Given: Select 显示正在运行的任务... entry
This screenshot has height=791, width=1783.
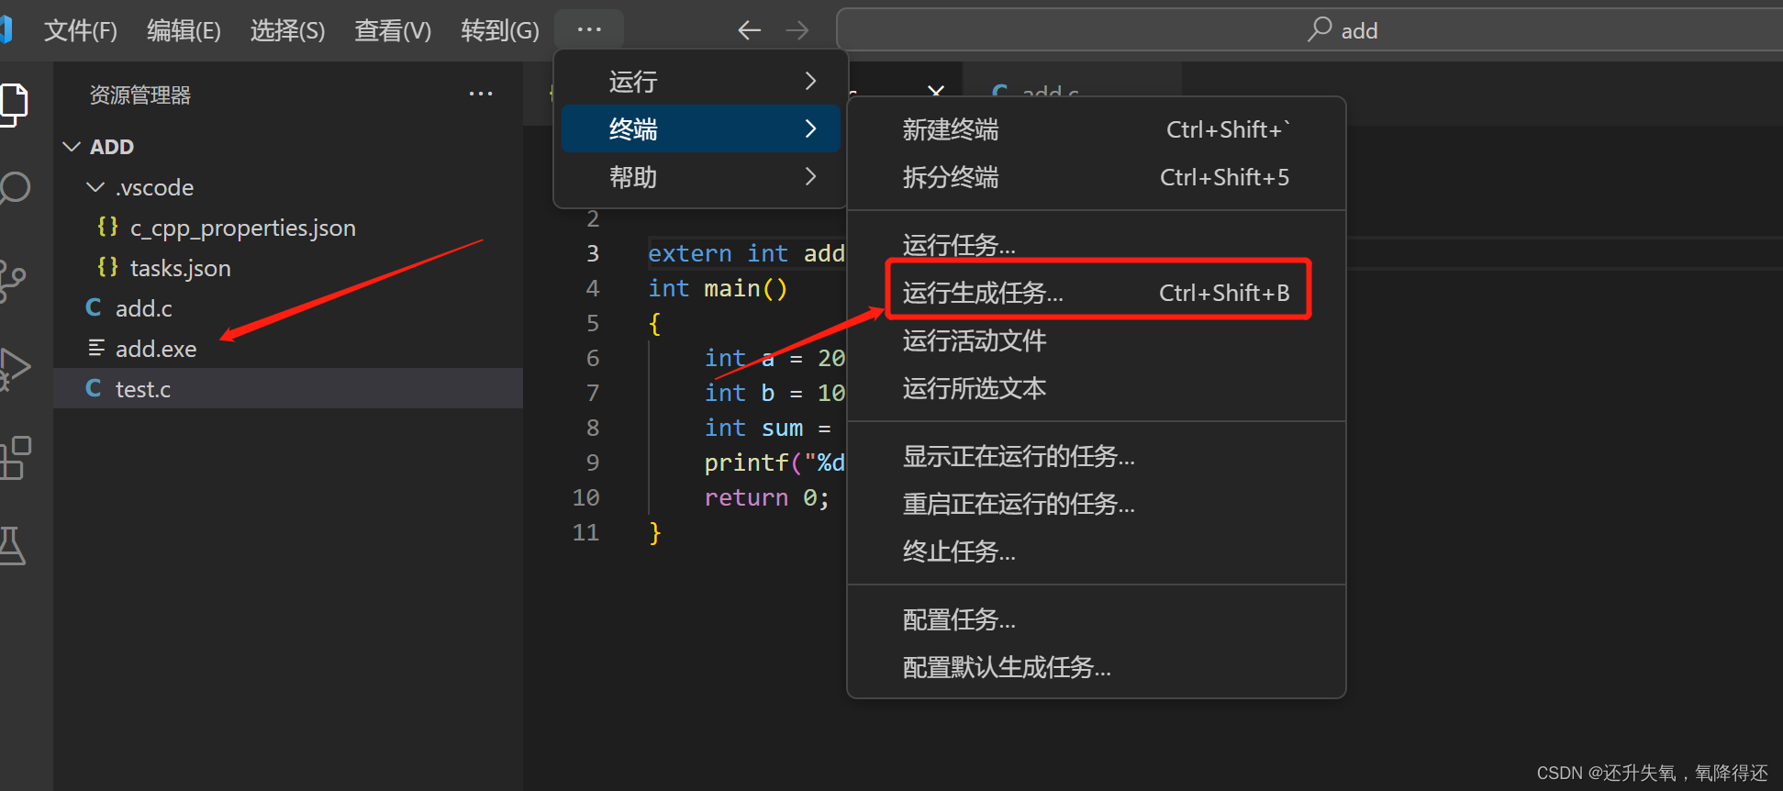Looking at the screenshot, I should coord(1097,456).
